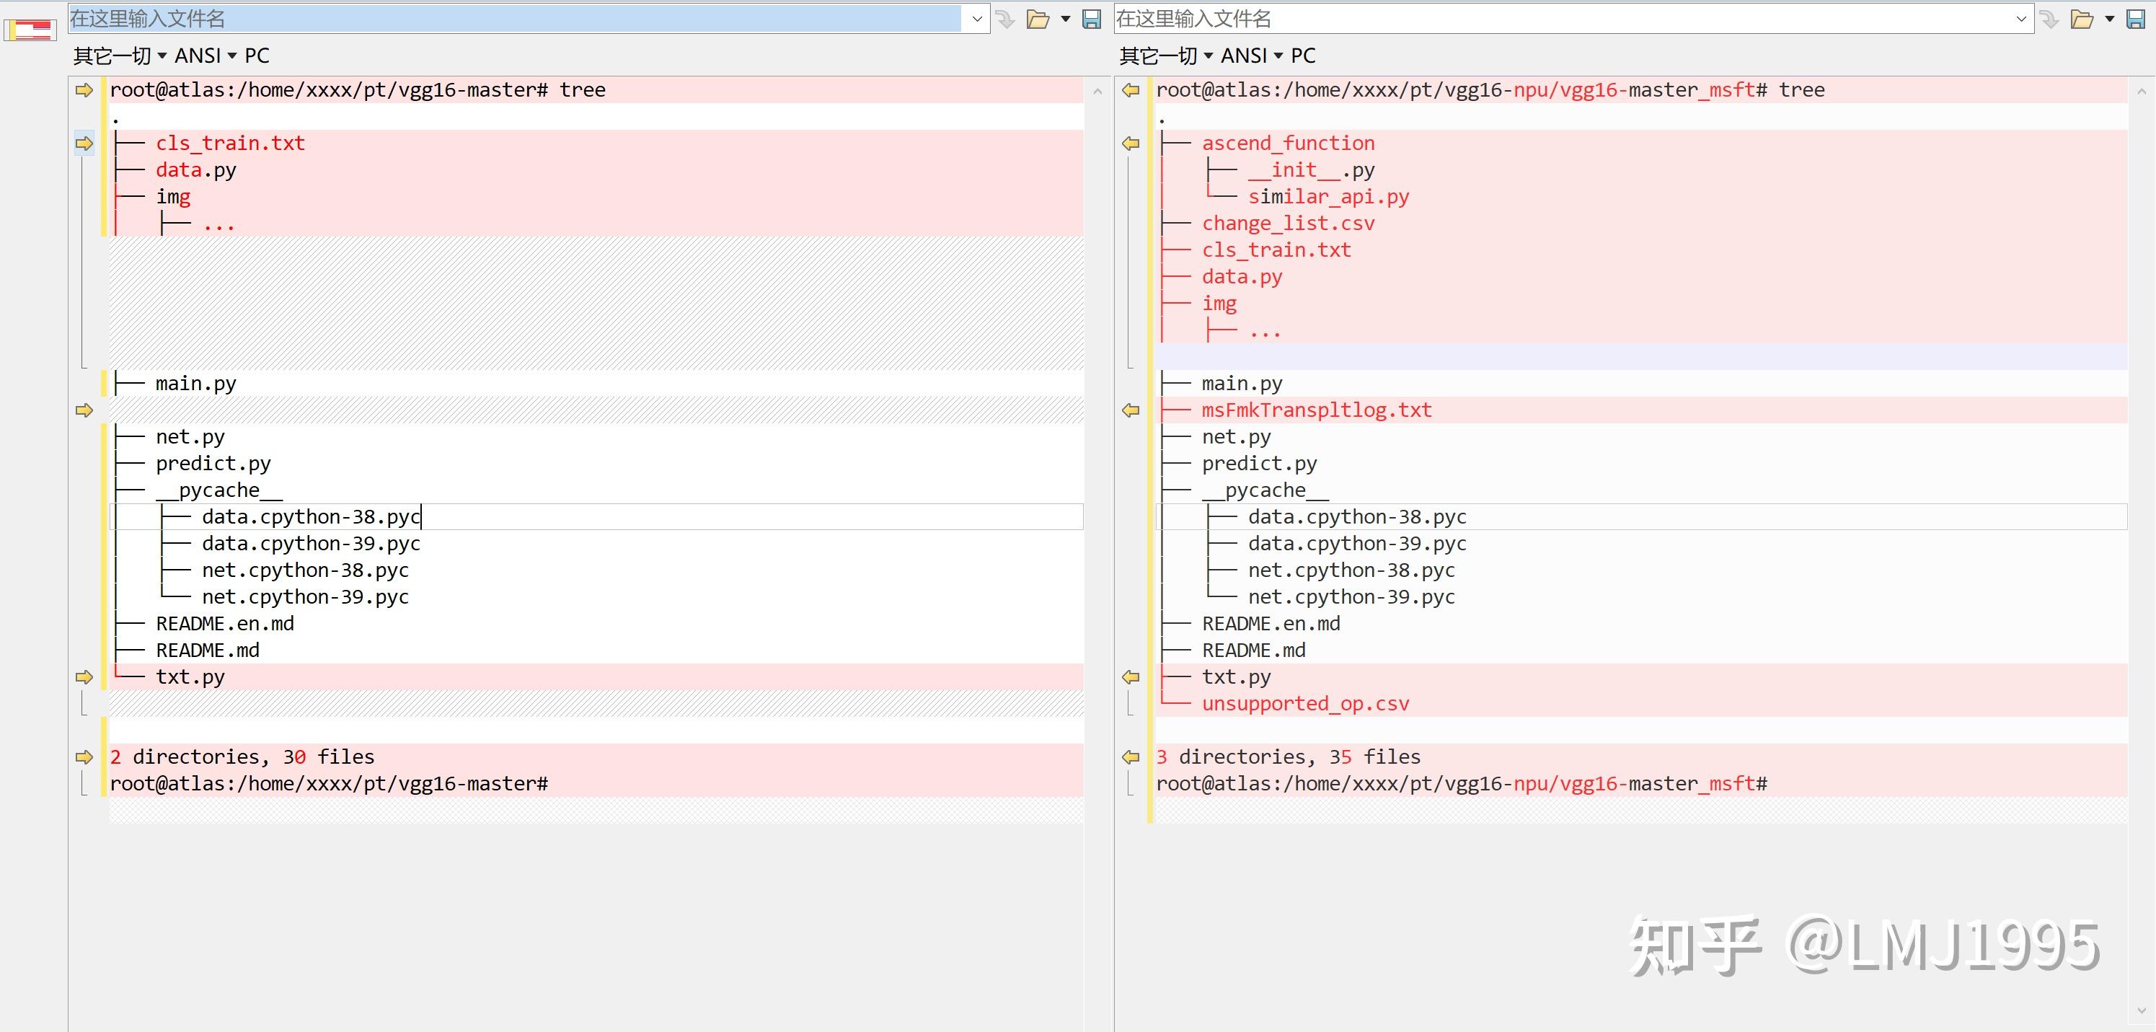Click the right pane save icon
Viewport: 2156px width, 1032px height.
point(2136,19)
